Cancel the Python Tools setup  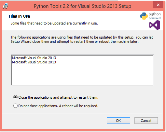[x=146, y=121]
